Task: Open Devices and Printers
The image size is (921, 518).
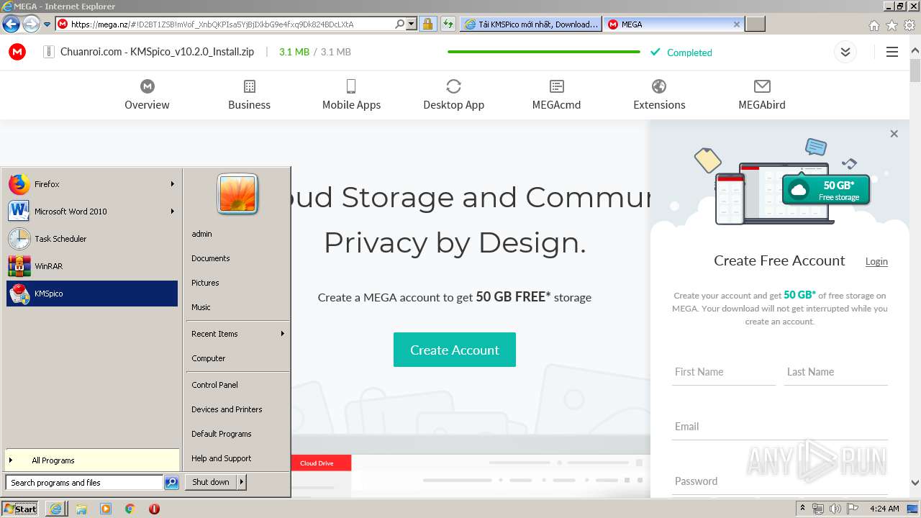Action: [x=227, y=409]
